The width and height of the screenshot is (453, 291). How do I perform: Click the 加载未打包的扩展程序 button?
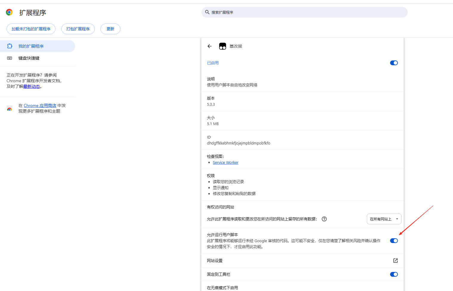point(31,29)
